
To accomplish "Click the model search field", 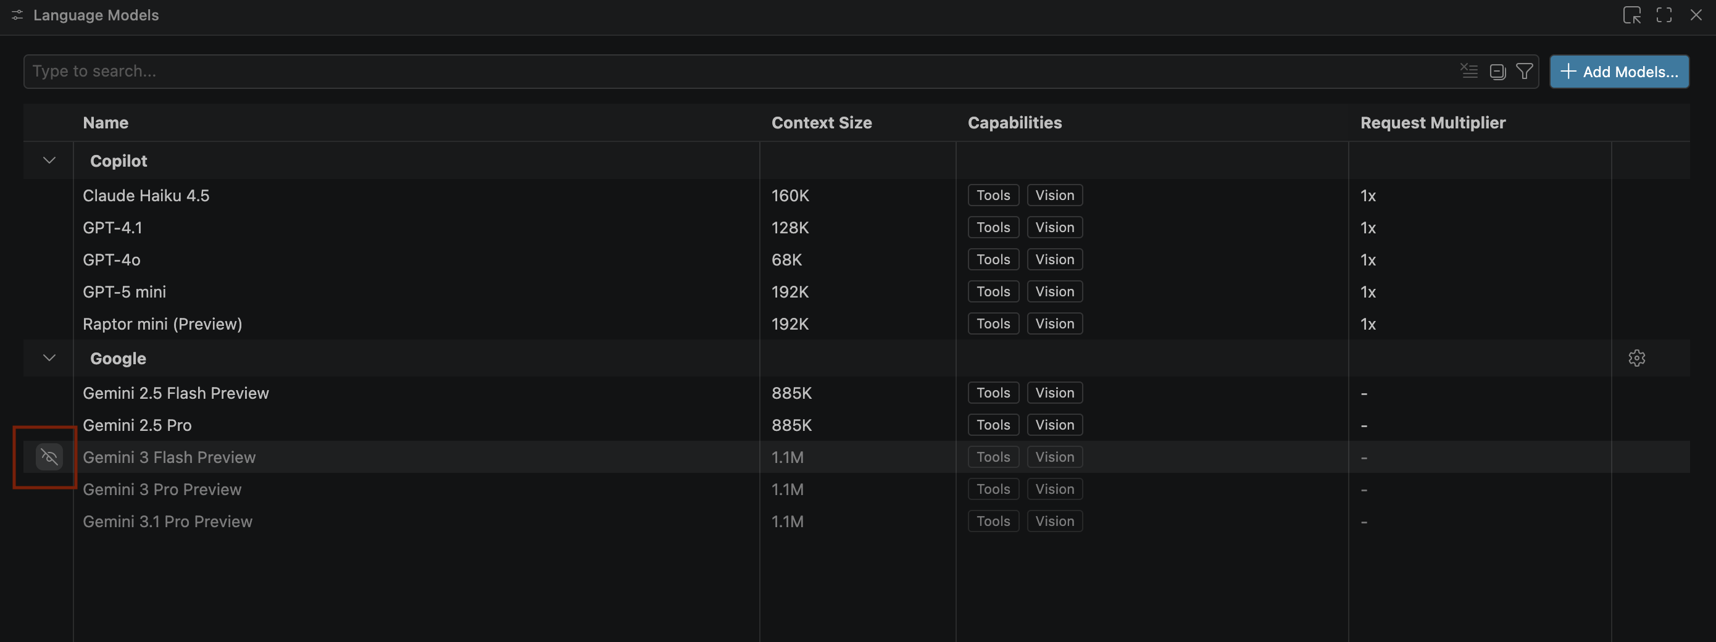I will tap(733, 71).
